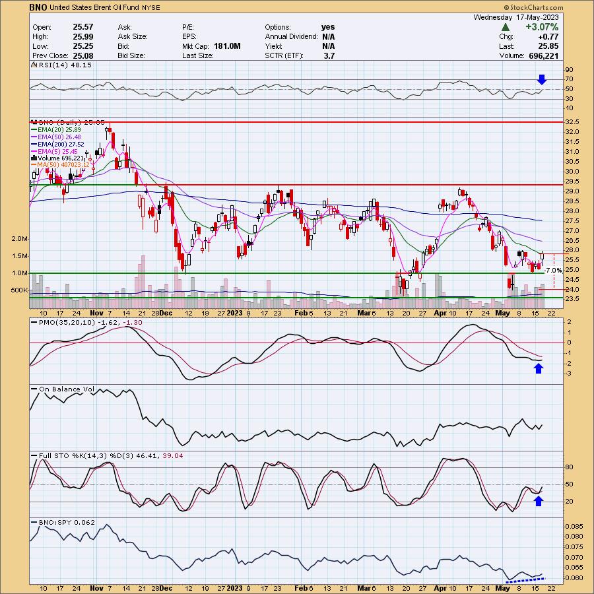594x594 pixels.
Task: Click the United States Brent Oil Fund name
Action: (94, 7)
